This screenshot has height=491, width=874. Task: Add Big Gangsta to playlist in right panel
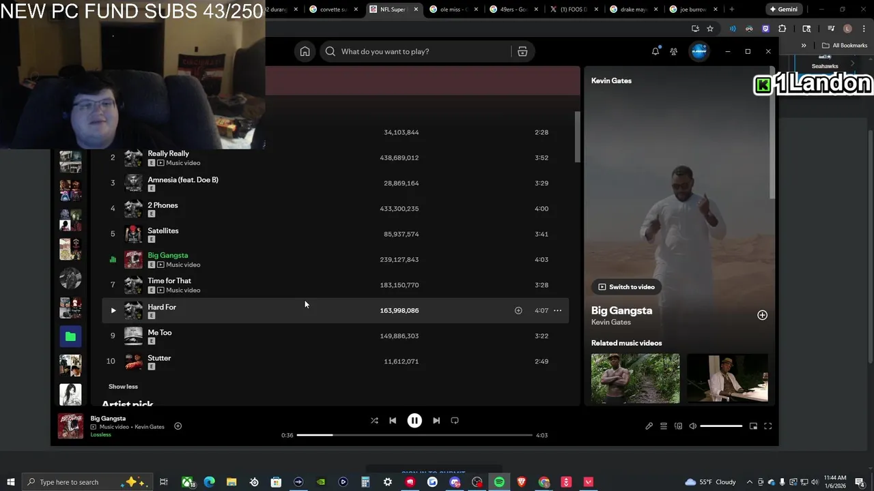click(762, 315)
